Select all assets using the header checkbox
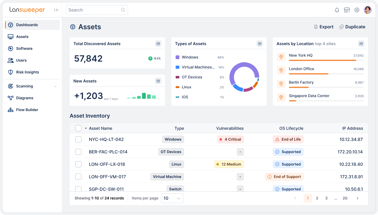The image size is (378, 215). [78, 128]
